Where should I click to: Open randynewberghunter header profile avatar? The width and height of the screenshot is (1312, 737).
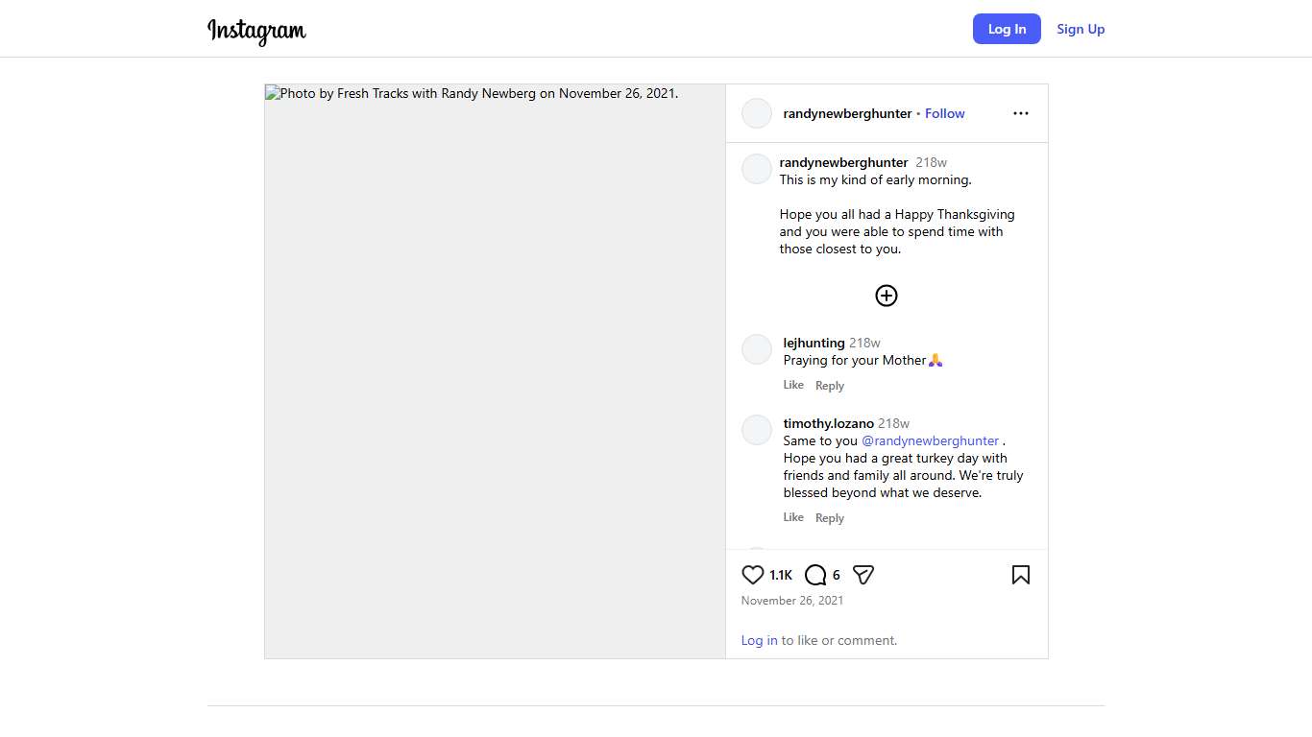[757, 113]
